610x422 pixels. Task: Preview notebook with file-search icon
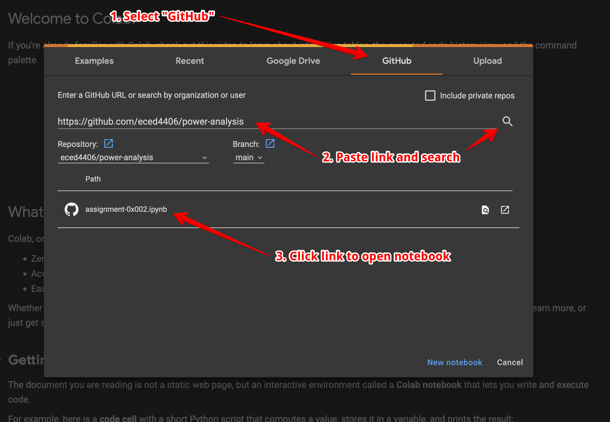[485, 210]
